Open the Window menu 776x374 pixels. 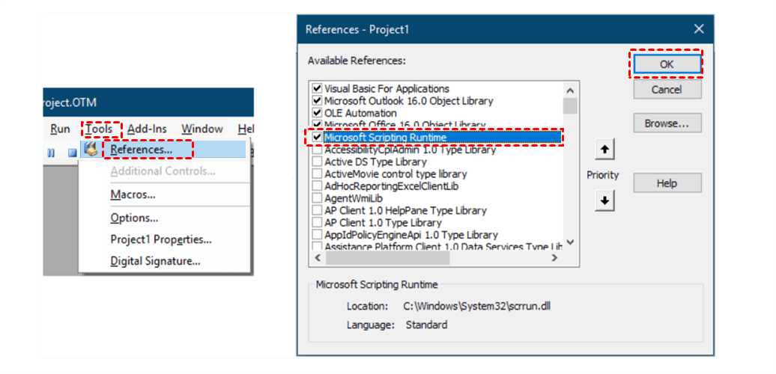click(202, 129)
